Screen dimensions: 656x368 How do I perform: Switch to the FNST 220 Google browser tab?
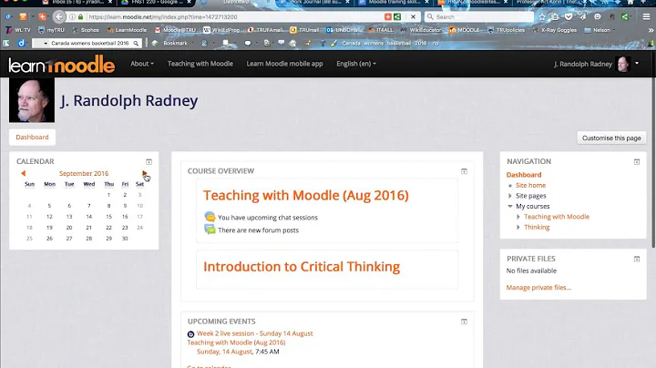pyautogui.click(x=157, y=2)
